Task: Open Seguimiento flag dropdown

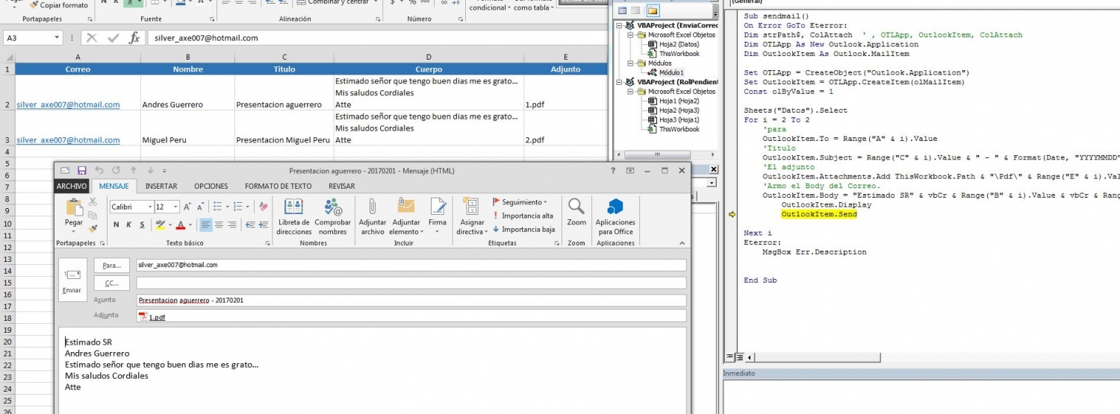Action: (x=520, y=202)
